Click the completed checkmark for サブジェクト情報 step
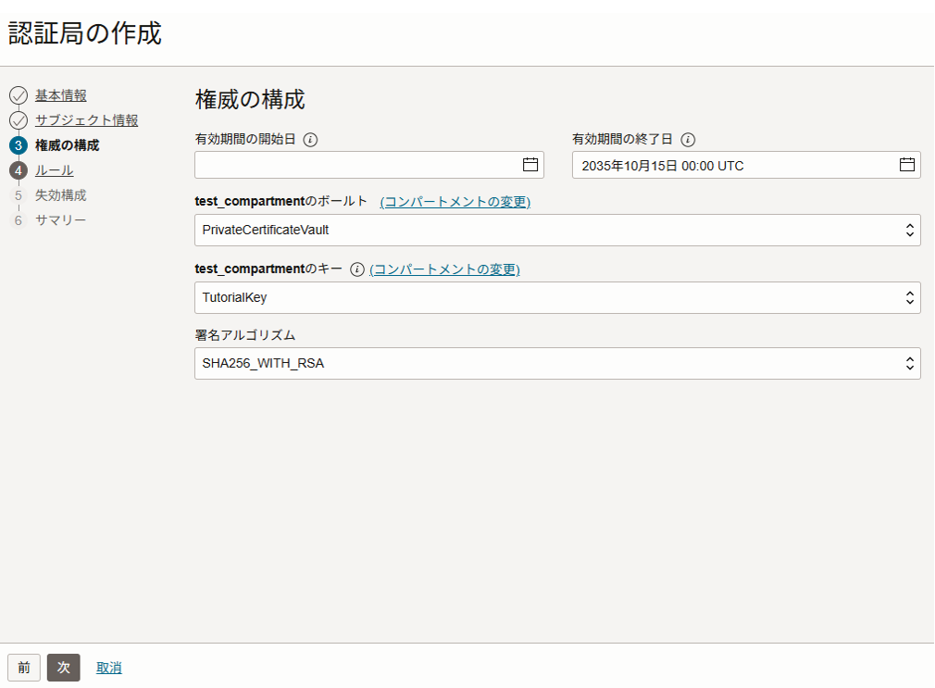 pyautogui.click(x=18, y=120)
